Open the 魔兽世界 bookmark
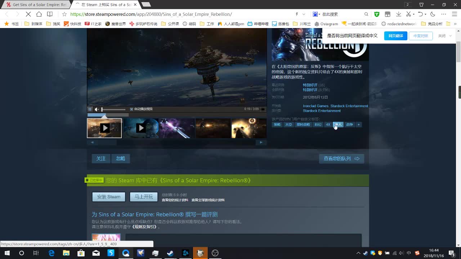The width and height of the screenshot is (461, 259). tap(115, 24)
